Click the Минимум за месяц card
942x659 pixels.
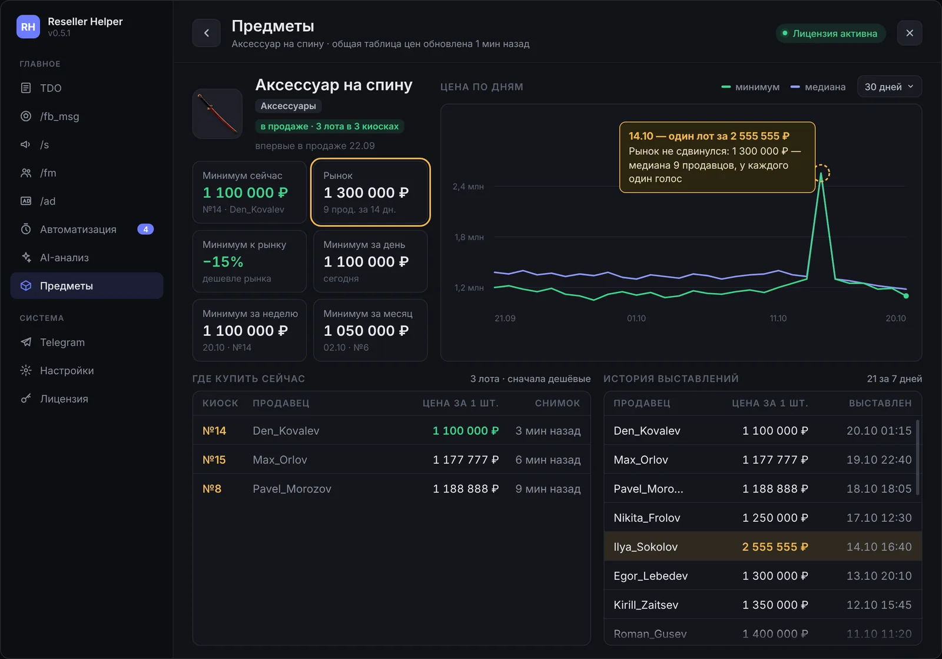pos(370,330)
